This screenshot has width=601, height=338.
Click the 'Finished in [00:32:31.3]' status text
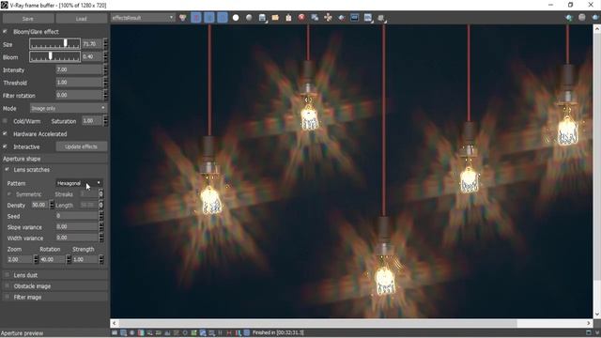(278, 332)
